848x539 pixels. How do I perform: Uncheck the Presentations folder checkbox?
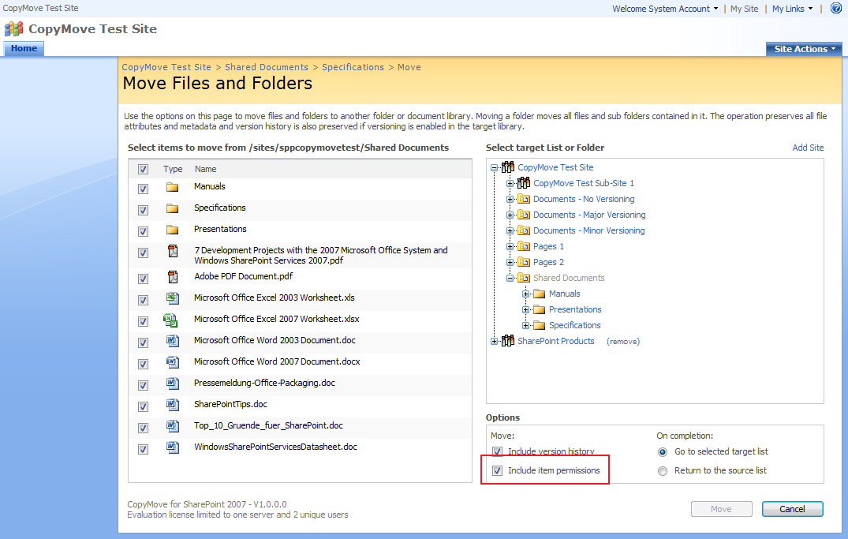click(x=143, y=231)
